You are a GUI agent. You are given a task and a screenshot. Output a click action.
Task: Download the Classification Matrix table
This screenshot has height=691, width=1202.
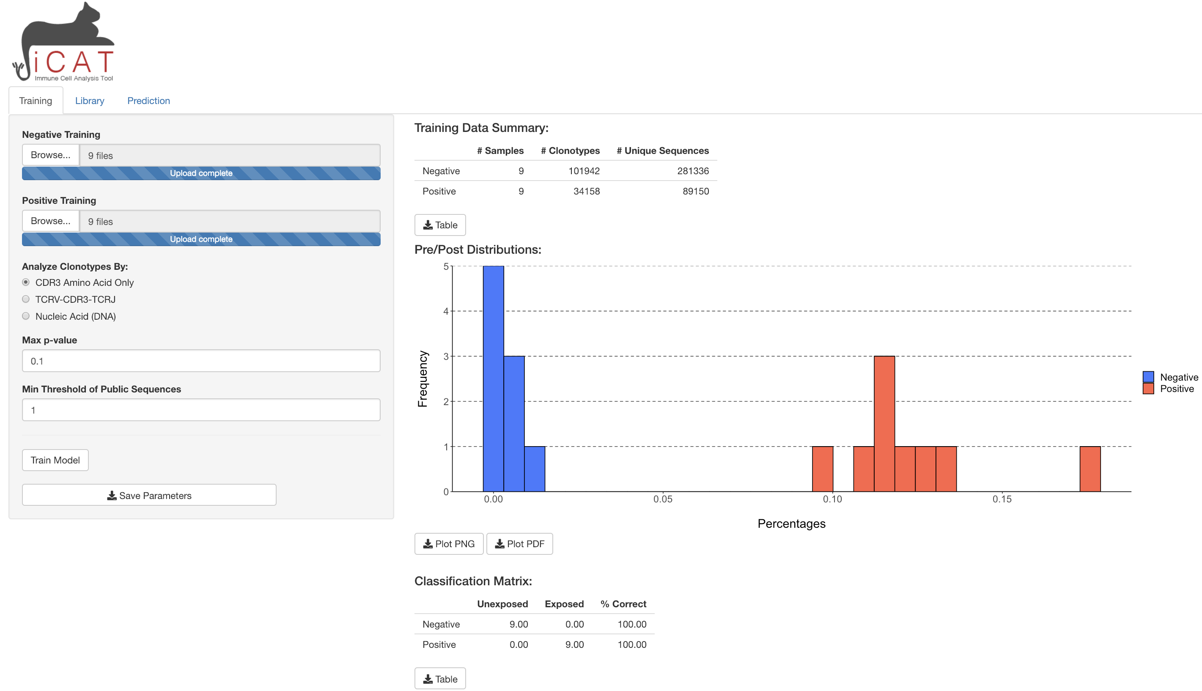click(x=440, y=679)
